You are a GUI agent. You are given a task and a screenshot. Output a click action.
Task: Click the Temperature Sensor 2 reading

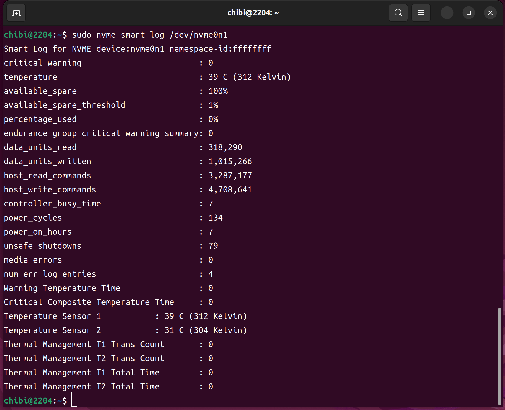tap(206, 330)
